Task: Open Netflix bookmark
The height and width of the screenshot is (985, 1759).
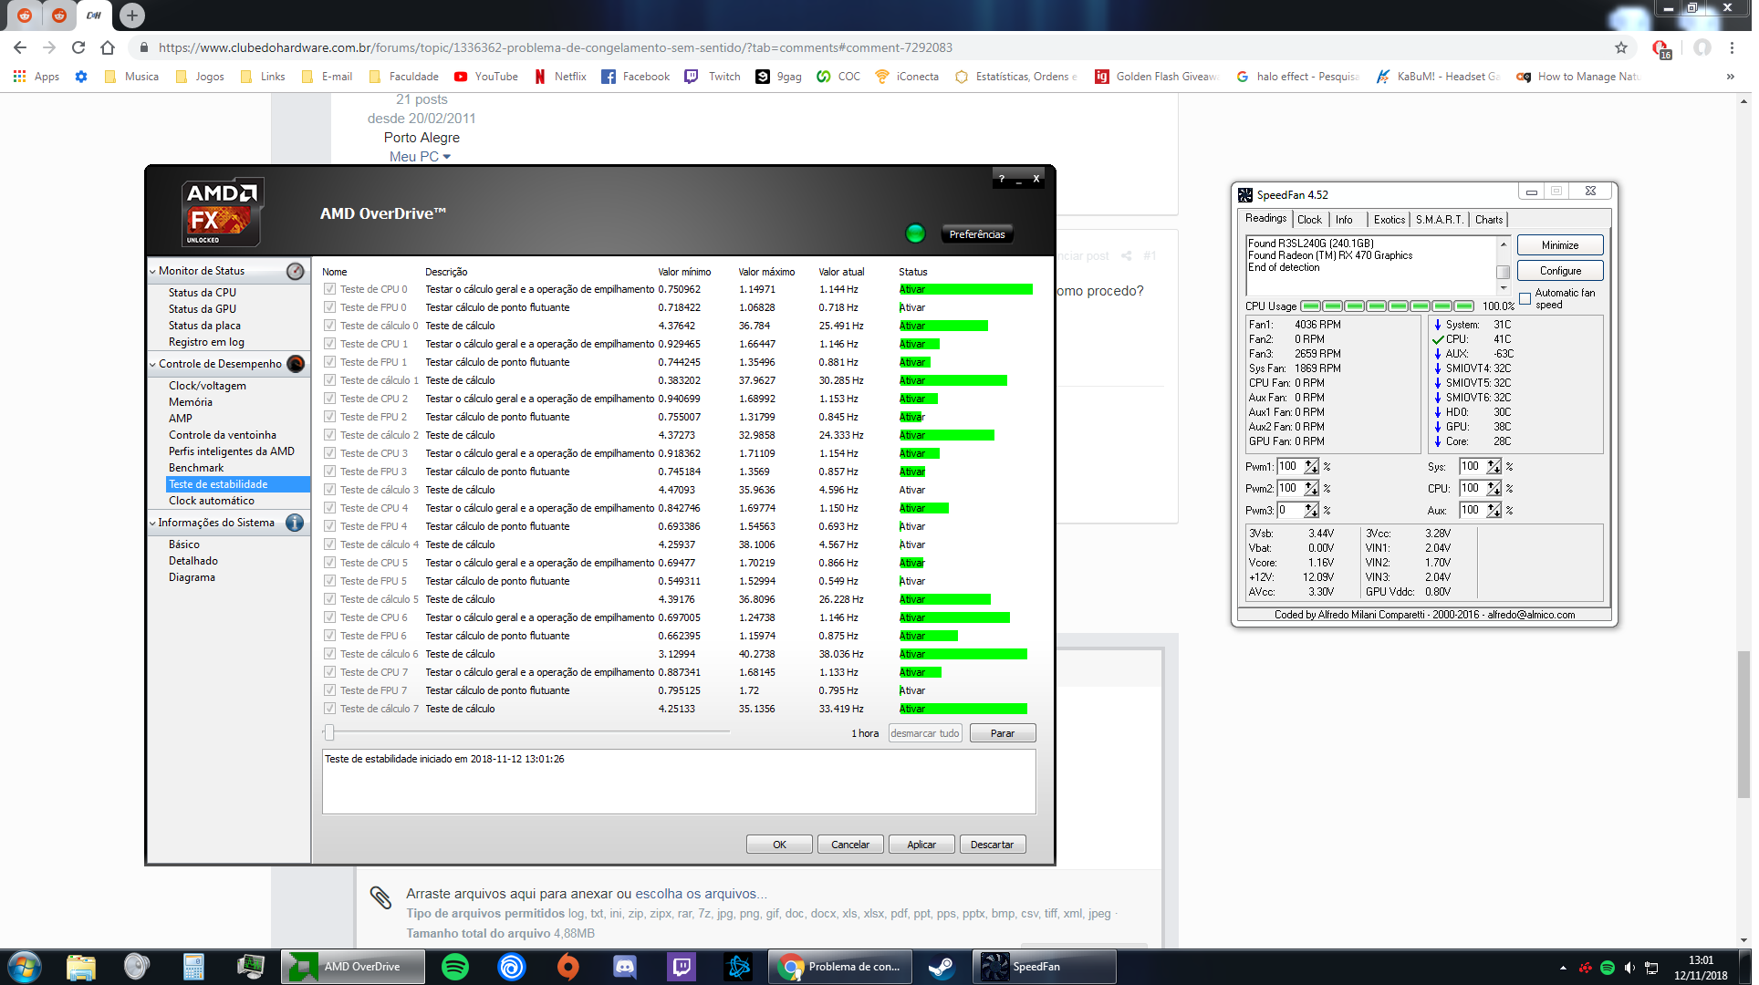Action: tap(560, 77)
